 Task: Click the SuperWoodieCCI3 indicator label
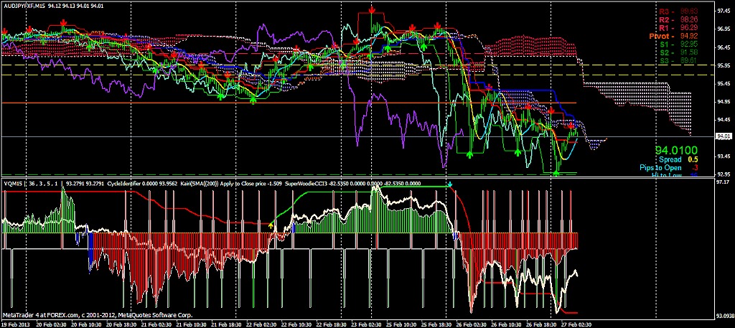304,184
